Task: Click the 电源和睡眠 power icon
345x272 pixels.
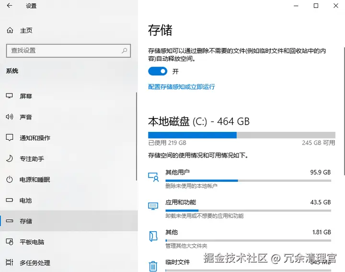Action: click(x=10, y=179)
